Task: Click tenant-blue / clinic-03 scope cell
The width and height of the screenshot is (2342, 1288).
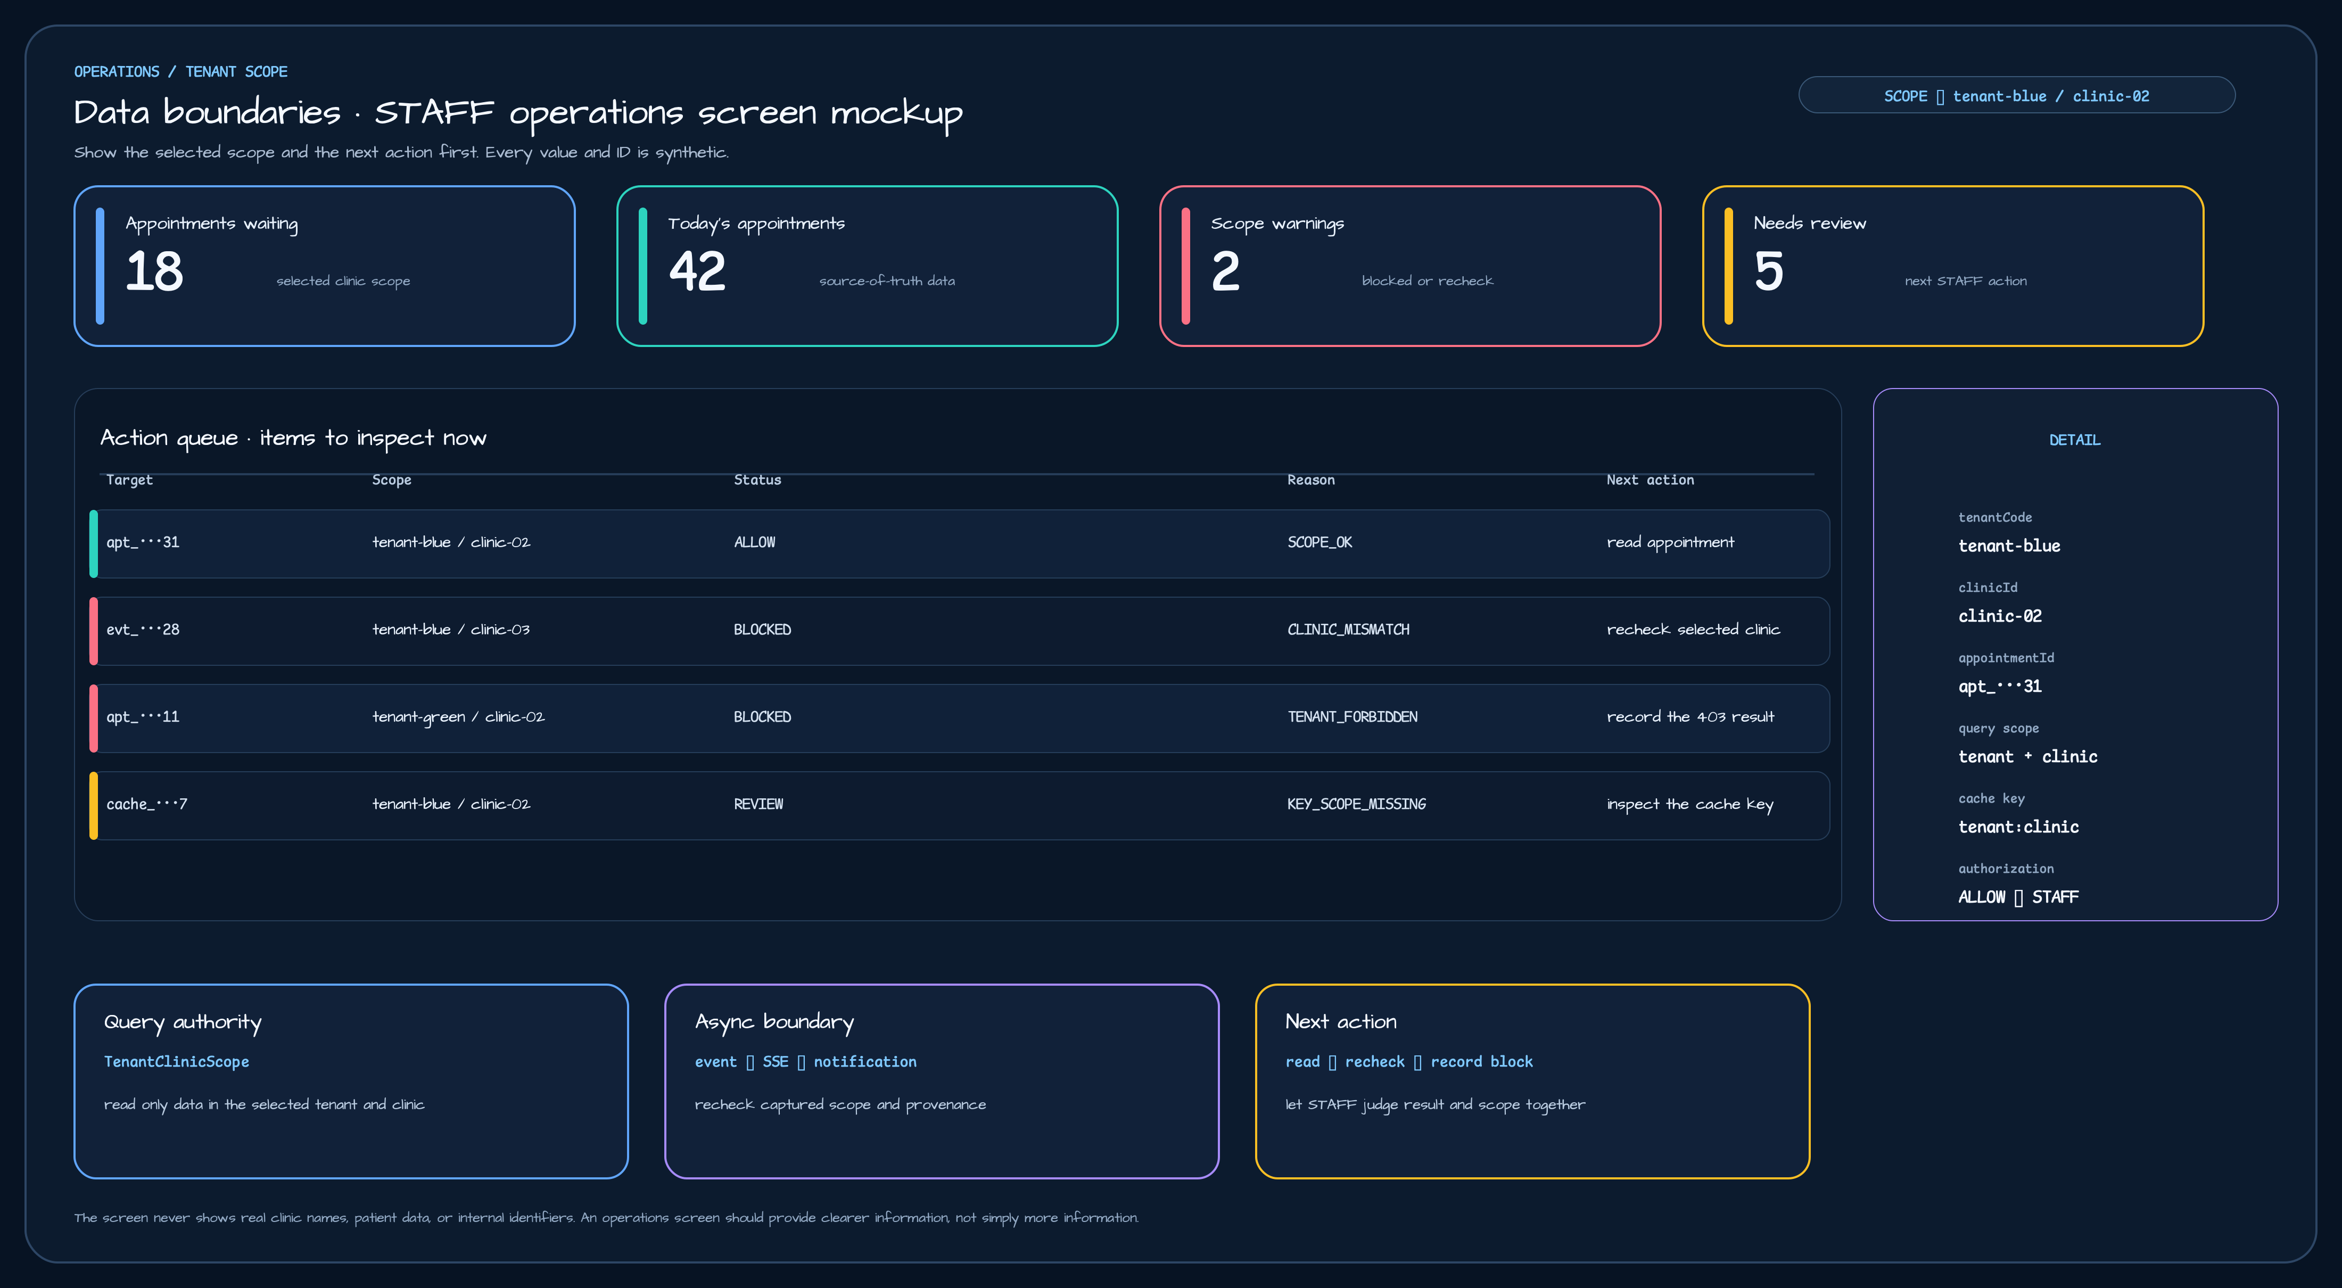Action: pos(451,630)
